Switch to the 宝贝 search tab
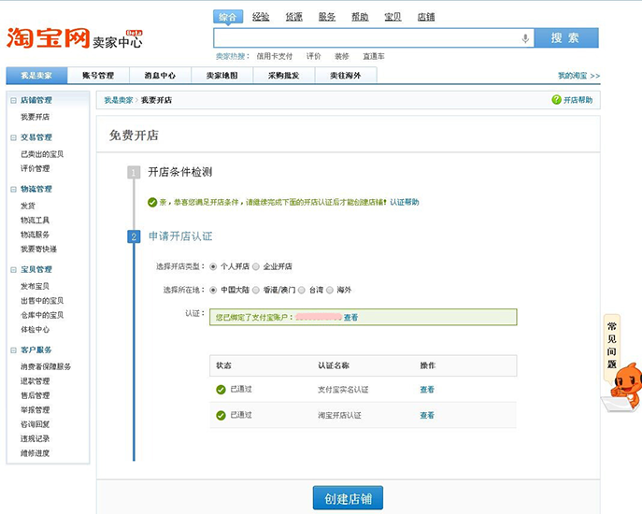 click(x=392, y=17)
